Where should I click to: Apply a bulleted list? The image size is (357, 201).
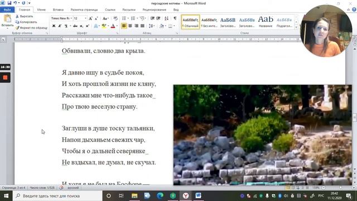pos(124,18)
